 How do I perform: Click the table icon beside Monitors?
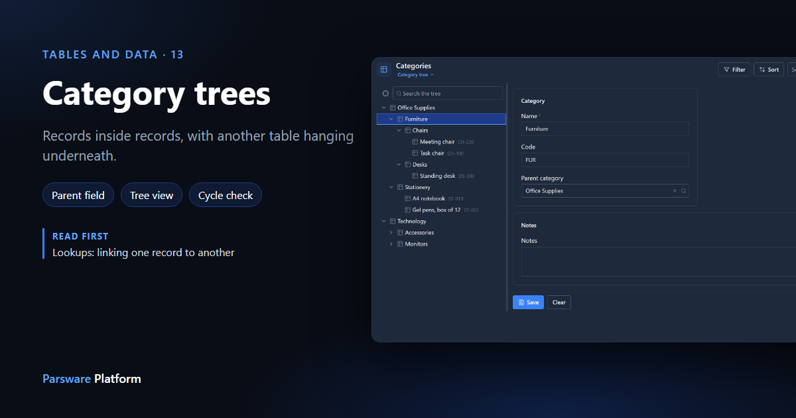coord(400,244)
